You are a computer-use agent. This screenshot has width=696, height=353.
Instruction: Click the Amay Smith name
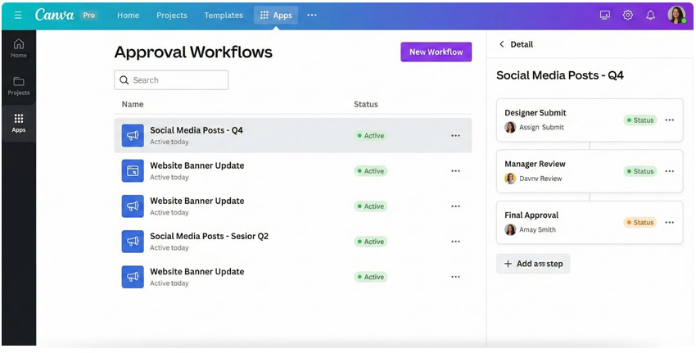(537, 229)
